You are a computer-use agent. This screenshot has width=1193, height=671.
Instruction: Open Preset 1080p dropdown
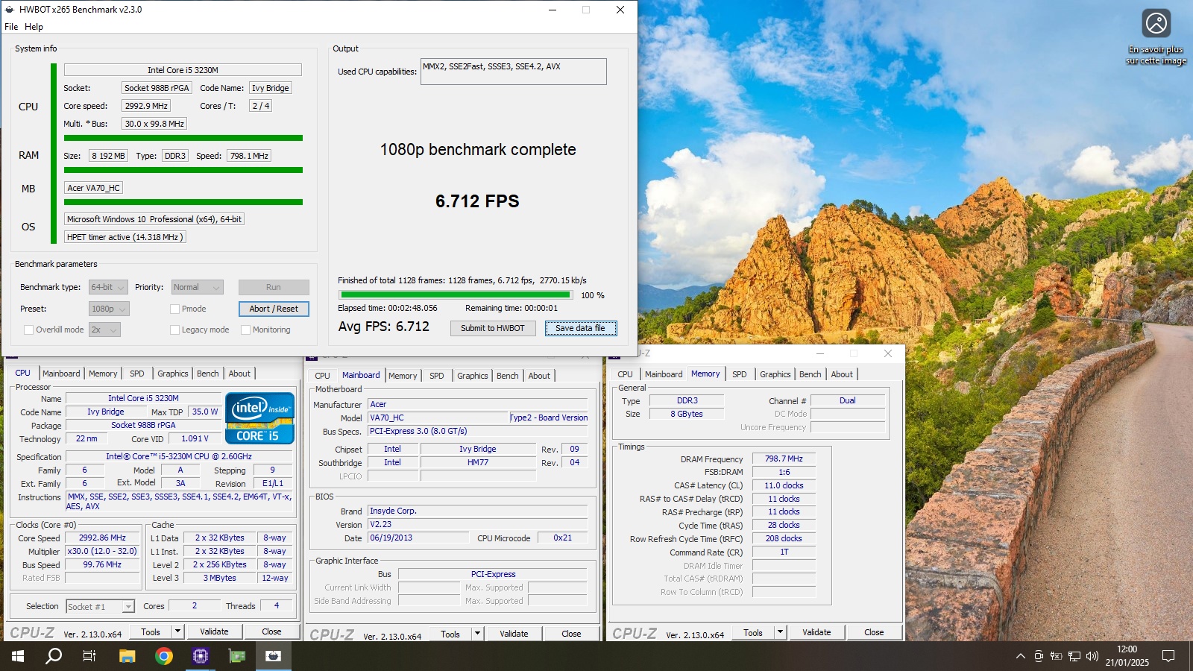coord(109,309)
